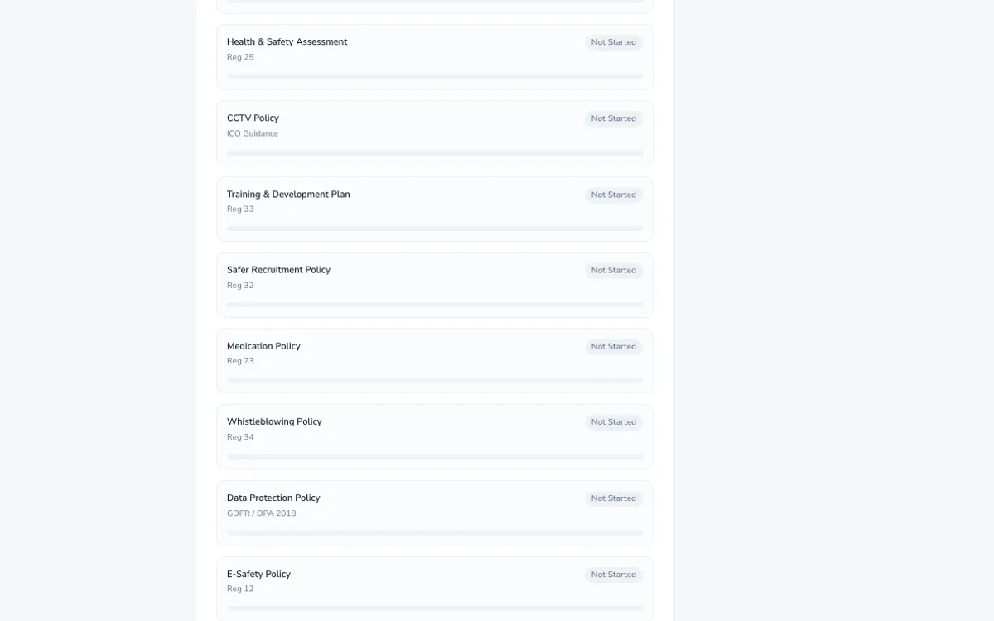Viewport: 994px width, 621px height.
Task: Open the Health & Safety Assessment item
Action: point(287,42)
